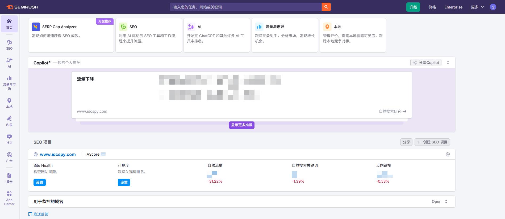Open the 报告 sidebar section
Image resolution: width=505 pixels, height=219 pixels.
[x=9, y=178]
